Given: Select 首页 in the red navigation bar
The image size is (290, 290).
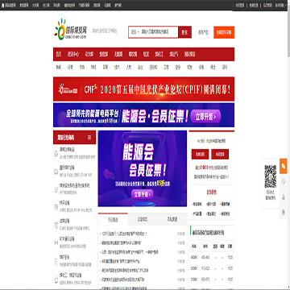Looking at the screenshot, I should [x=59, y=54].
